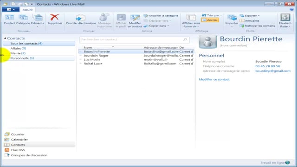The image size is (297, 167).
Task: Click the red Supprimer delete icon
Action: tap(55, 18)
